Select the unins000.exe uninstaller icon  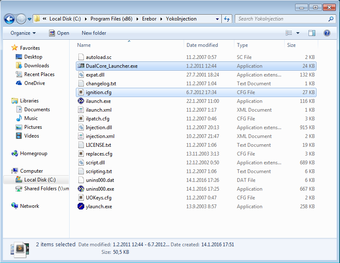point(81,189)
